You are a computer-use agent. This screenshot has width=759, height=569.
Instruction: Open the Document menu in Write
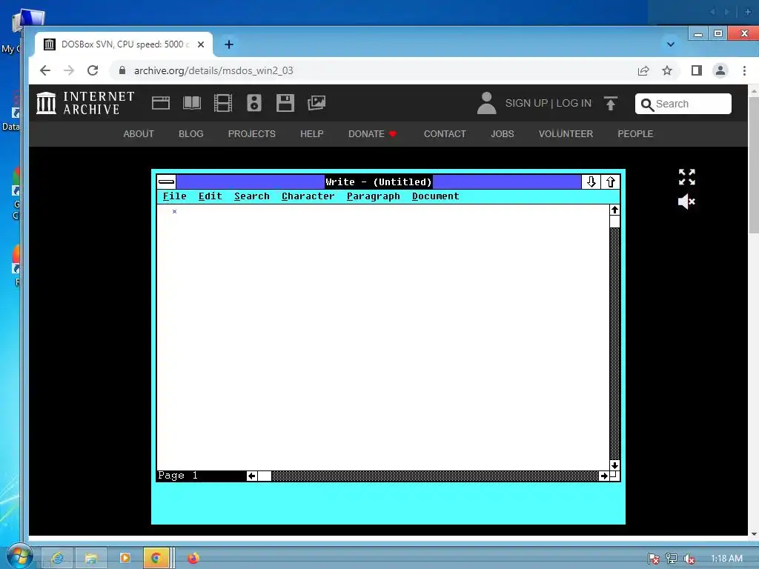[x=435, y=196]
